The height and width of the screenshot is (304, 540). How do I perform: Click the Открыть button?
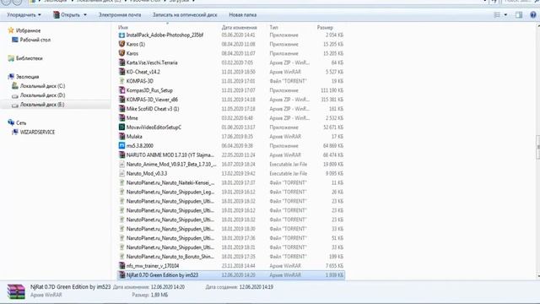67,15
